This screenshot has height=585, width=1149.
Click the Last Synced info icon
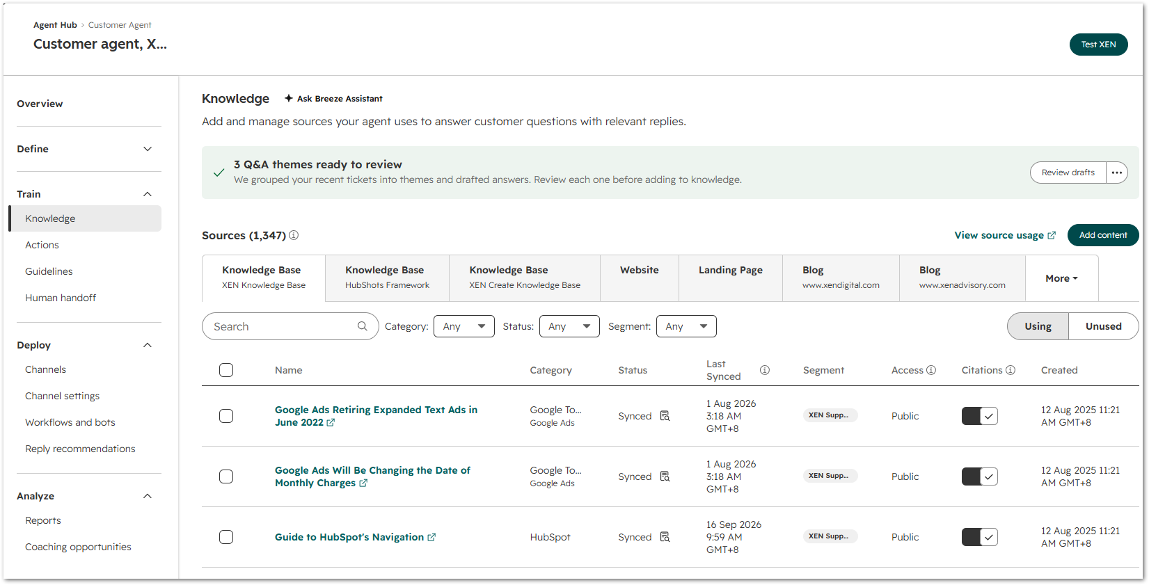[x=765, y=370]
